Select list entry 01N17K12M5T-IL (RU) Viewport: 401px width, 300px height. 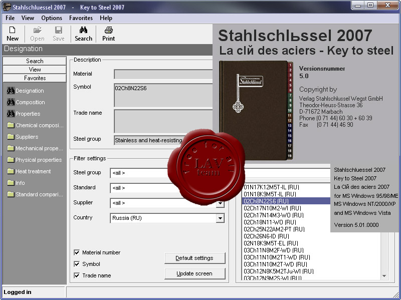271,187
